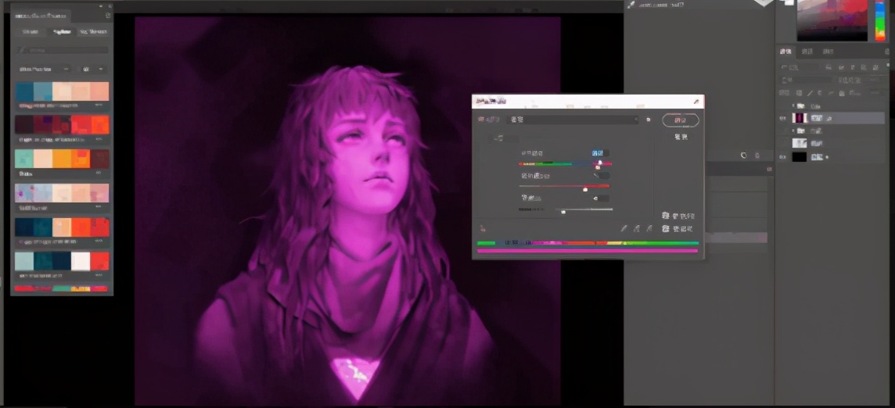Switch to the third tab of the layers panel
895x408 pixels.
tap(828, 52)
